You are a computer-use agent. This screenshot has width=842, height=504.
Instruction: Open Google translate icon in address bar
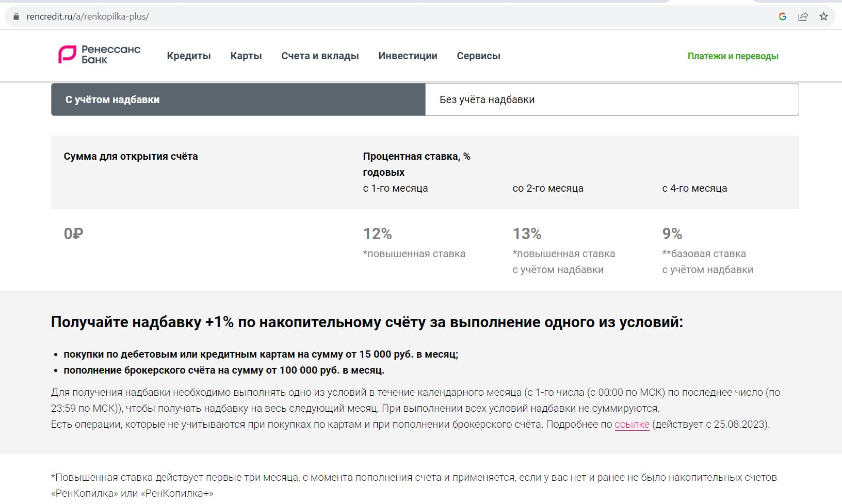pos(782,16)
